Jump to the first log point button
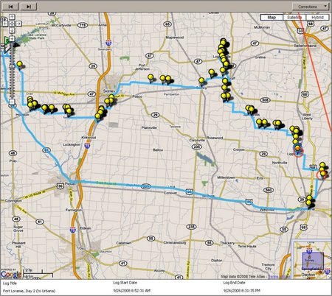 (10, 7)
